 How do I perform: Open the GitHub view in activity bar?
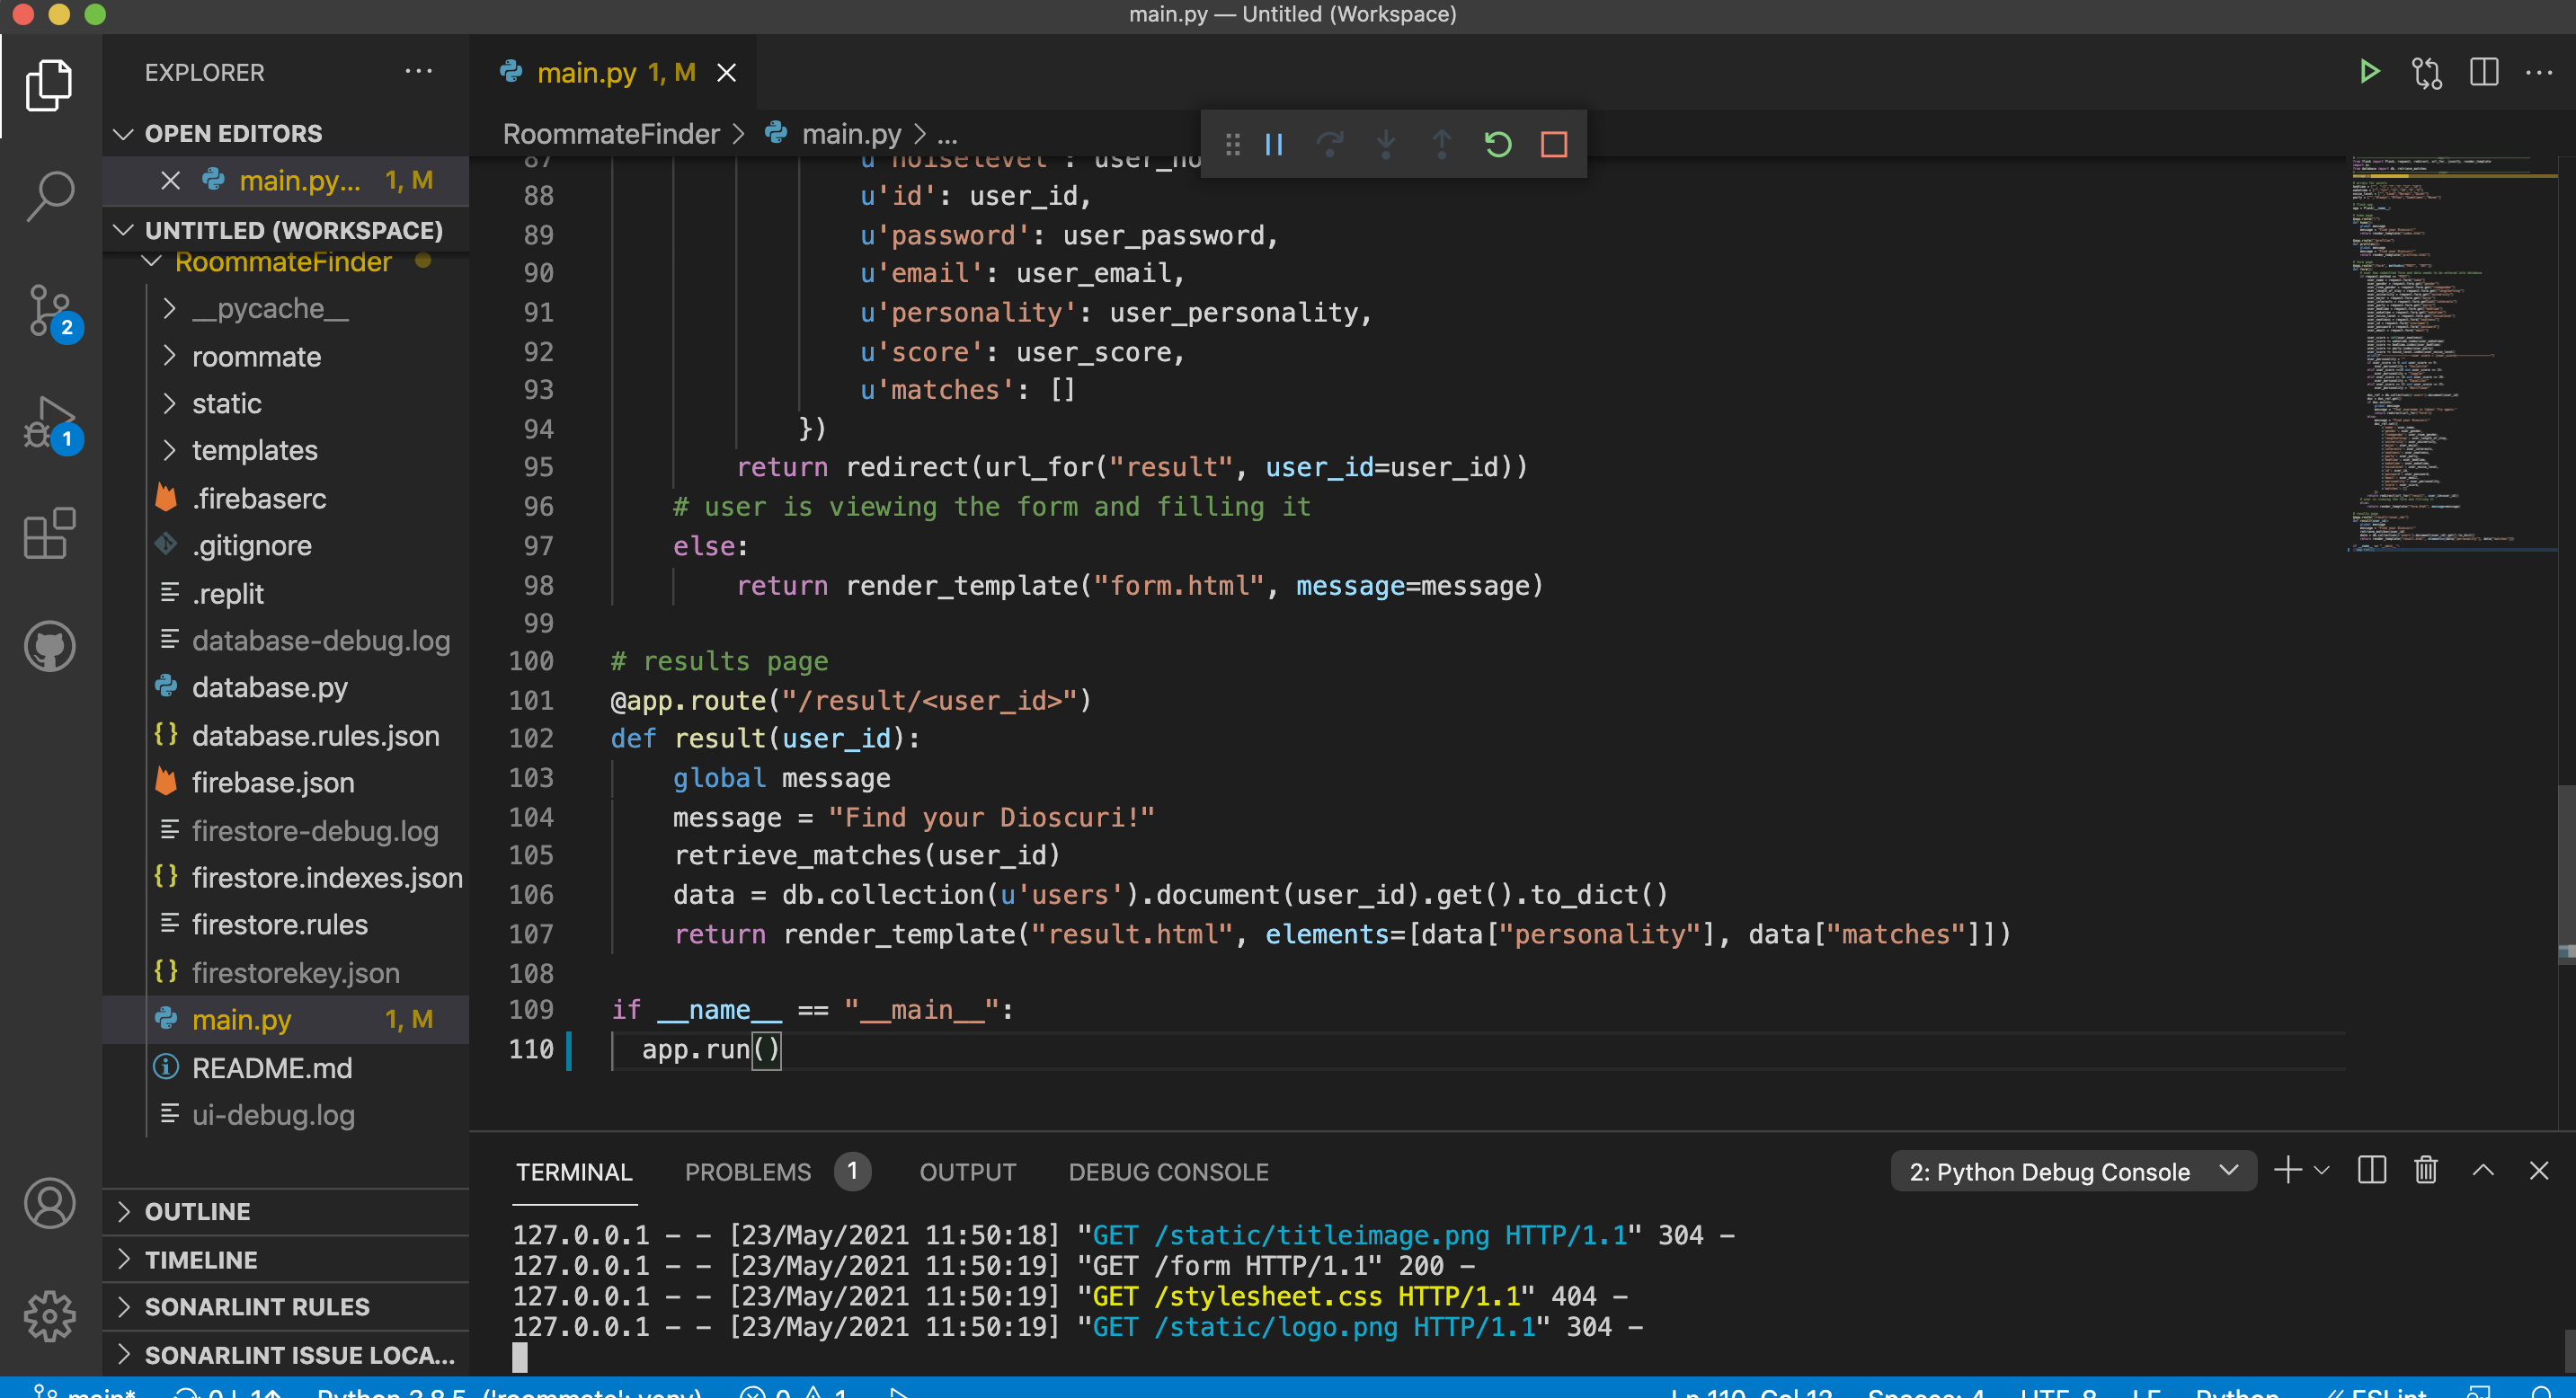pos(49,645)
